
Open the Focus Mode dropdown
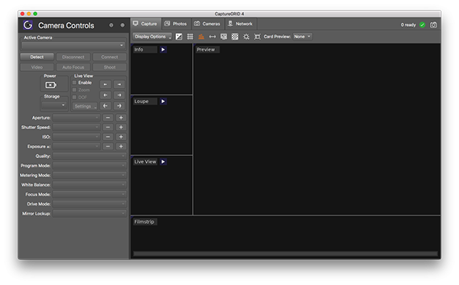pos(90,194)
